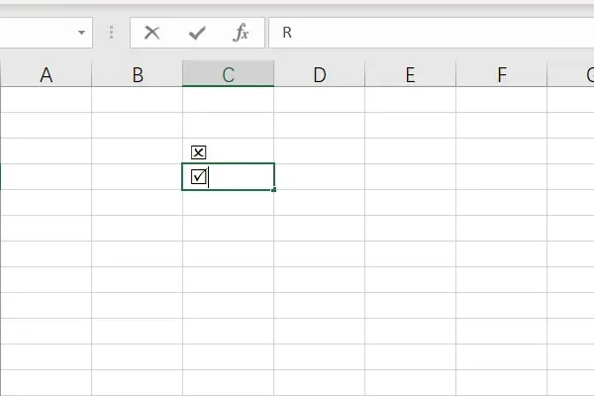Click the column D cell right of the checked box
Viewport: 594px width, 396px height.
click(x=319, y=177)
